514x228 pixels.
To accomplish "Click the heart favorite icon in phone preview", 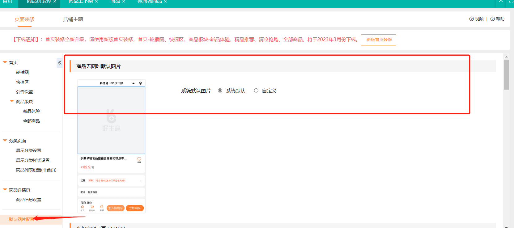I will (139, 159).
